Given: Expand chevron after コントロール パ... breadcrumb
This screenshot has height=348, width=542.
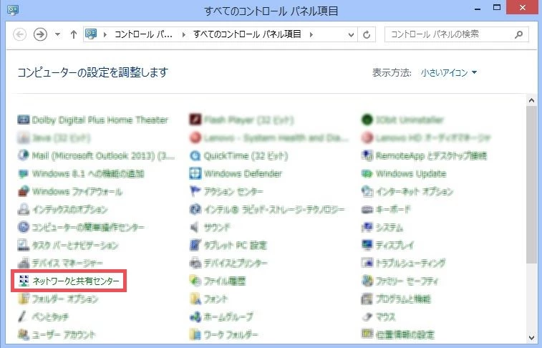Looking at the screenshot, I should point(183,34).
